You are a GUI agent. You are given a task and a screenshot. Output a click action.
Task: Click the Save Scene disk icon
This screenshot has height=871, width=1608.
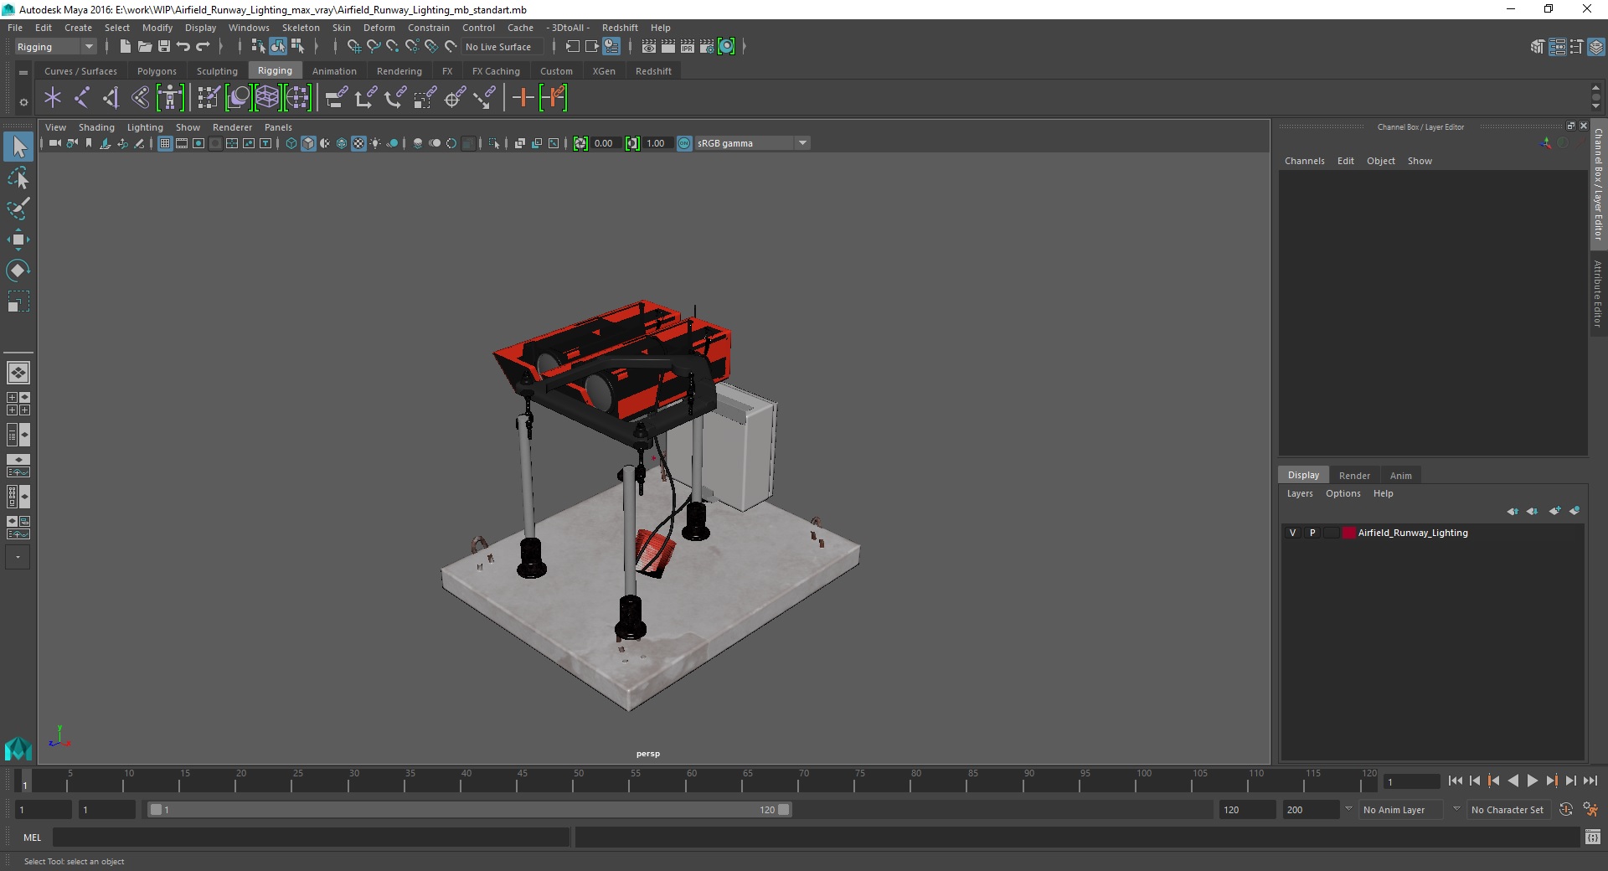(x=164, y=47)
